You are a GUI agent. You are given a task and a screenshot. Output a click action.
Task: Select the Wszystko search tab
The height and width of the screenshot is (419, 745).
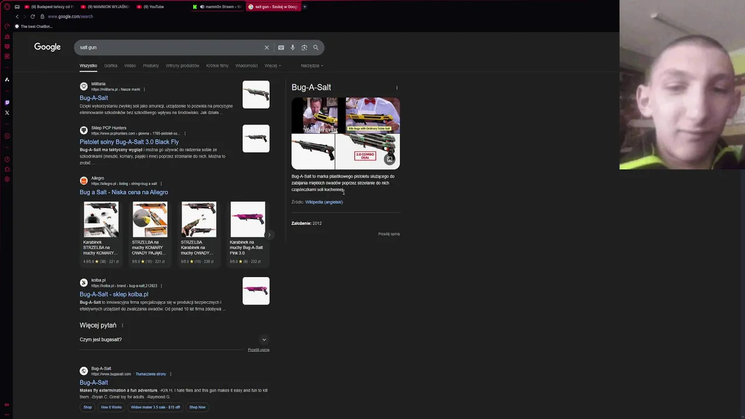click(x=88, y=66)
